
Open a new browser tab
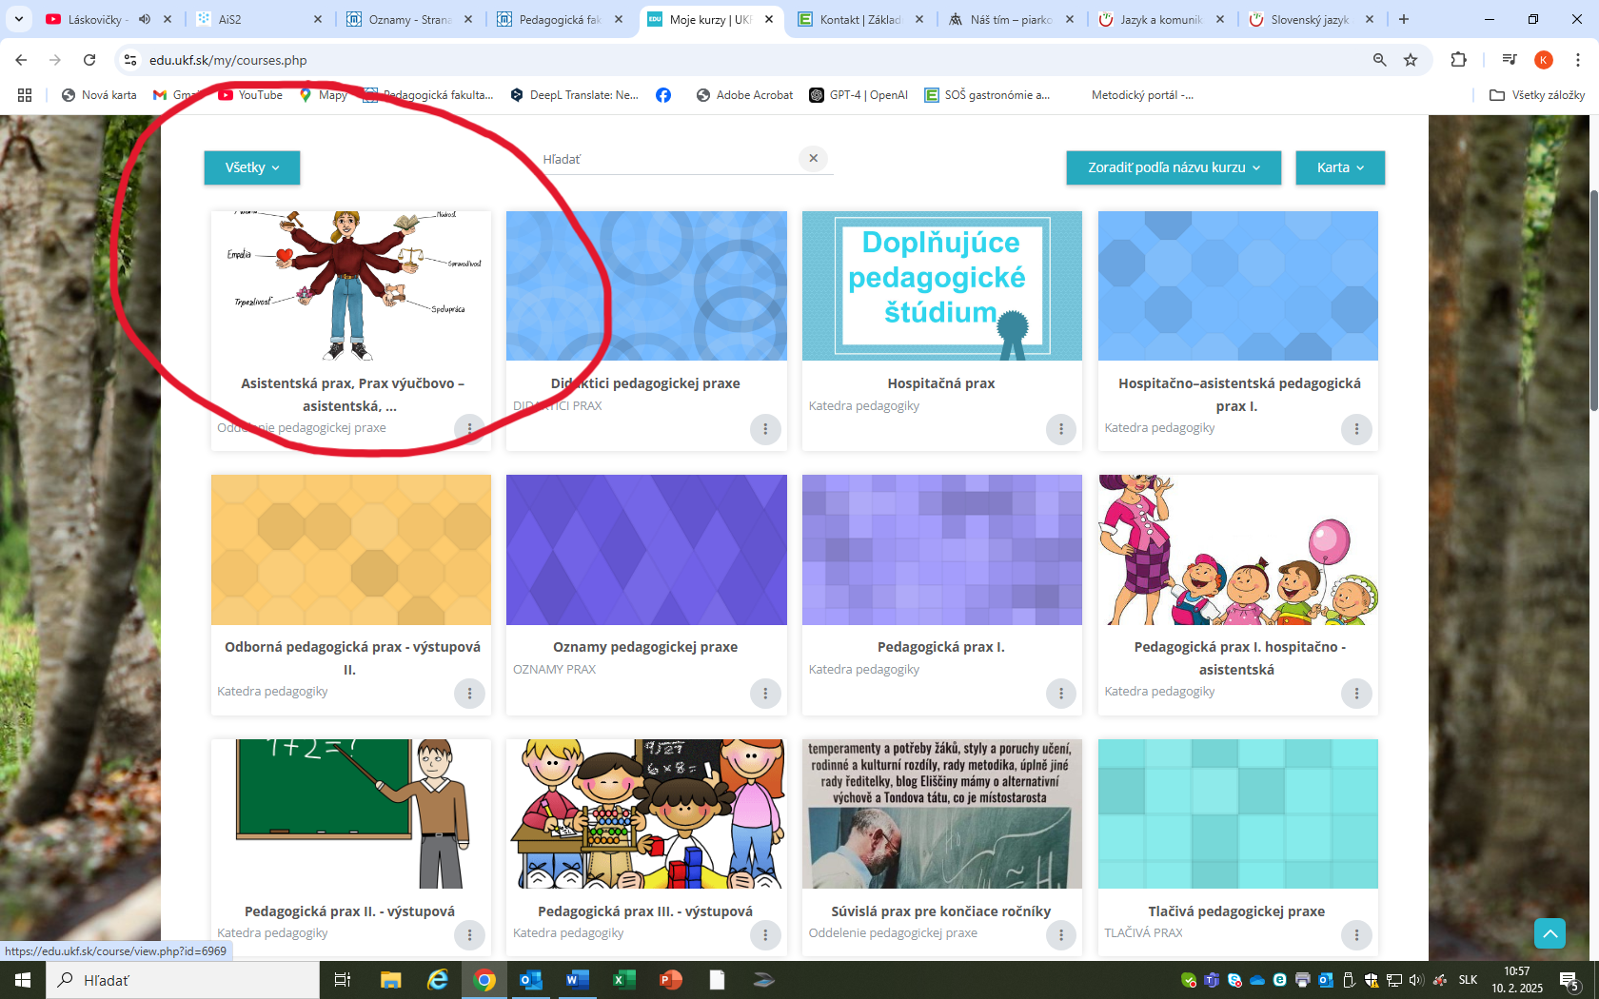tap(1404, 19)
